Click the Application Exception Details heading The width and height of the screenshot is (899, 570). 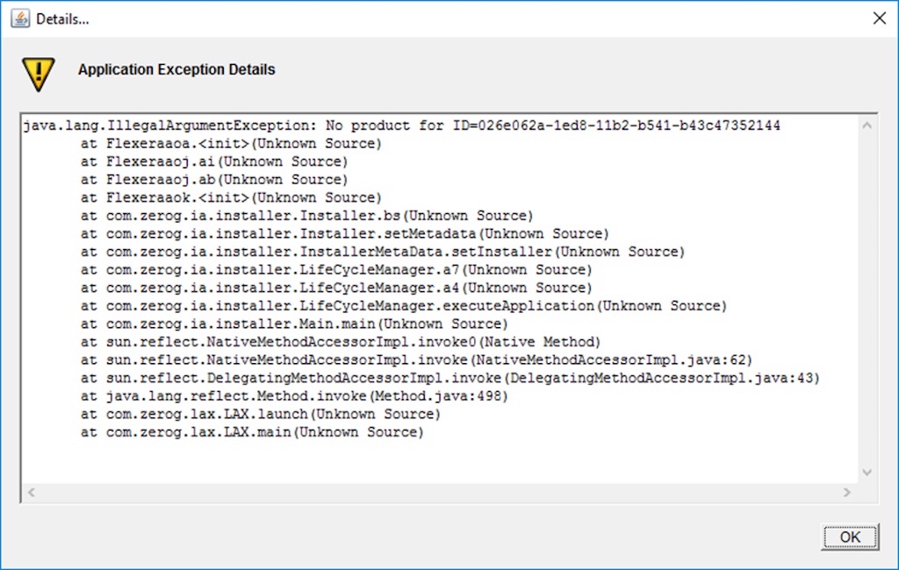pos(176,70)
